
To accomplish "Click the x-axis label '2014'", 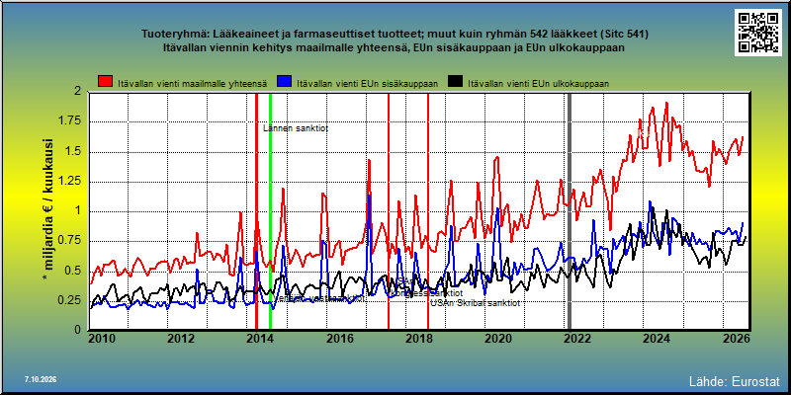I will coord(261,339).
